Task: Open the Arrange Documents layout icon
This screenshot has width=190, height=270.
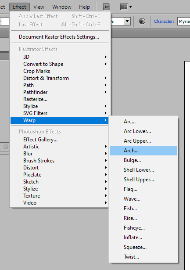Action: [x=124, y=7]
